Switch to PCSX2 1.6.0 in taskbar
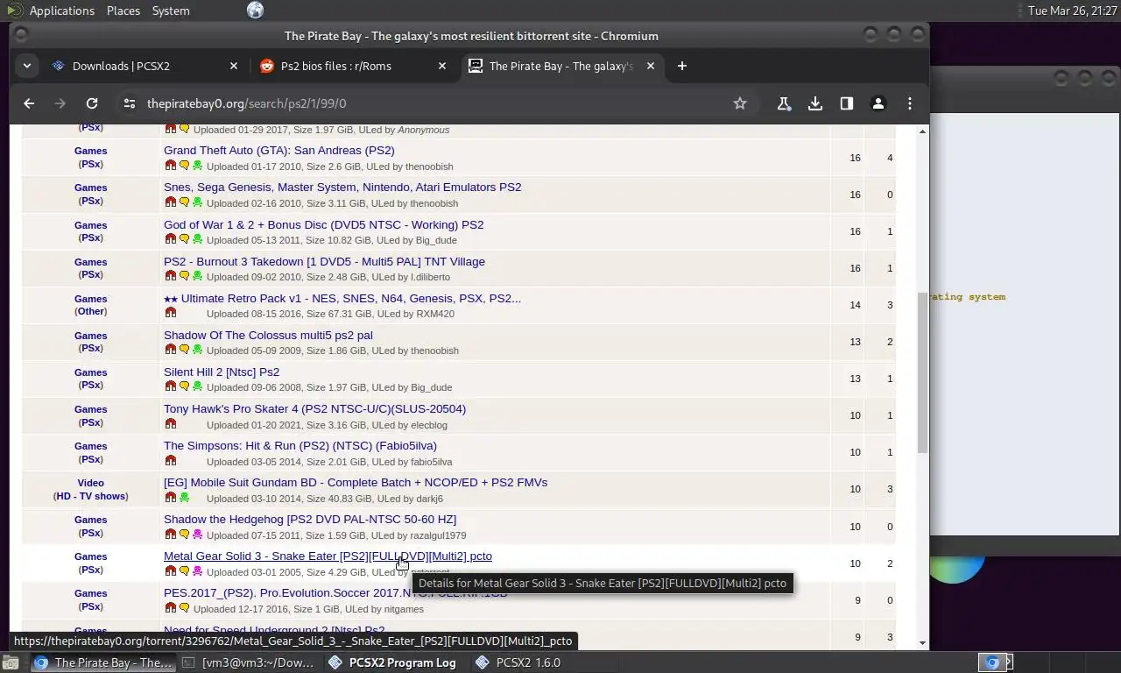 click(x=518, y=662)
